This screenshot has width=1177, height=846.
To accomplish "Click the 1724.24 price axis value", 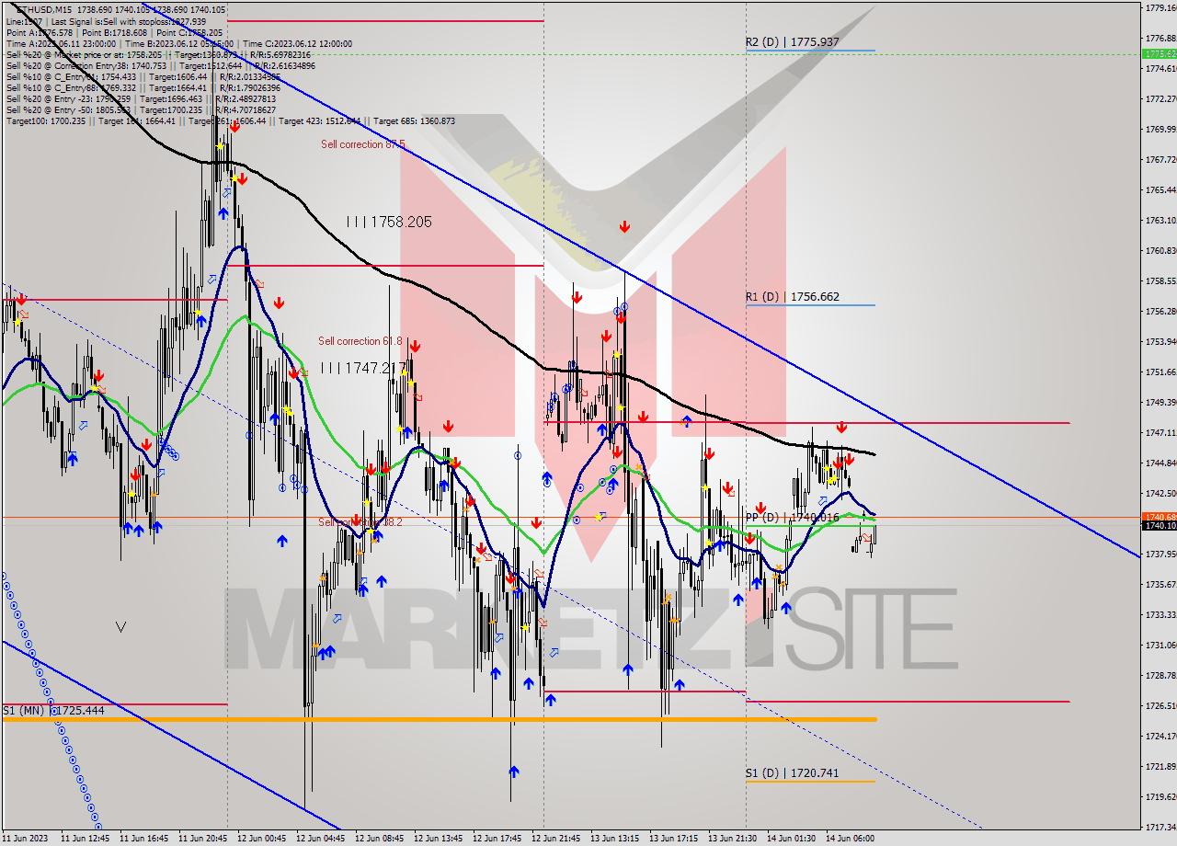I will click(1160, 736).
